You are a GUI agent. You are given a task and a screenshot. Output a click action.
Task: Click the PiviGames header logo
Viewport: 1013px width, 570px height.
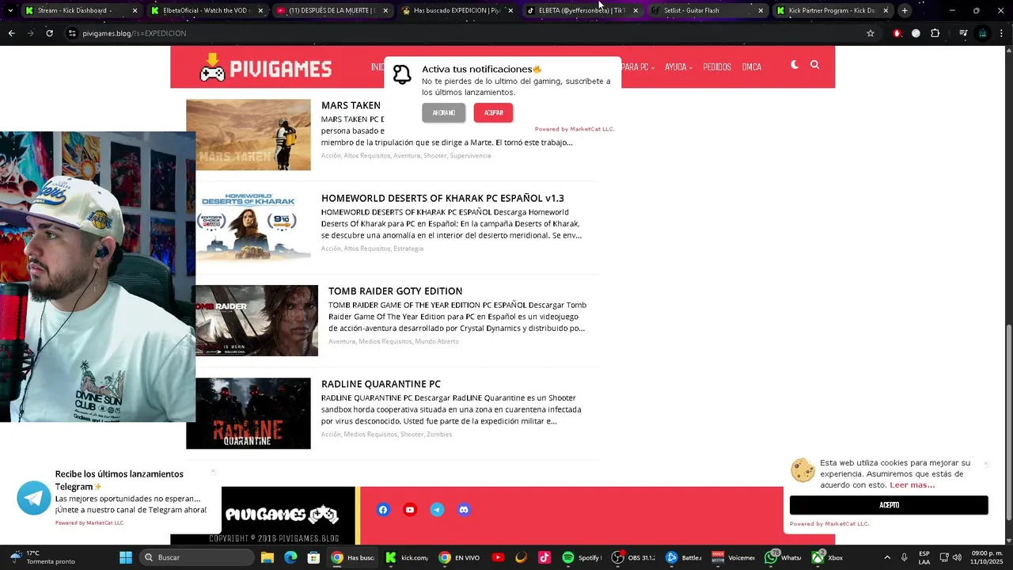[265, 68]
